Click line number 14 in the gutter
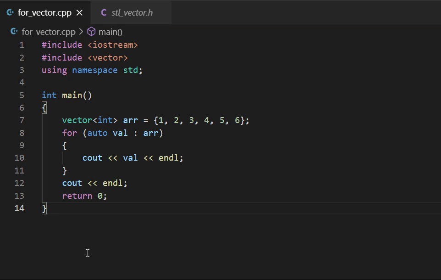The image size is (441, 280). pos(19,208)
